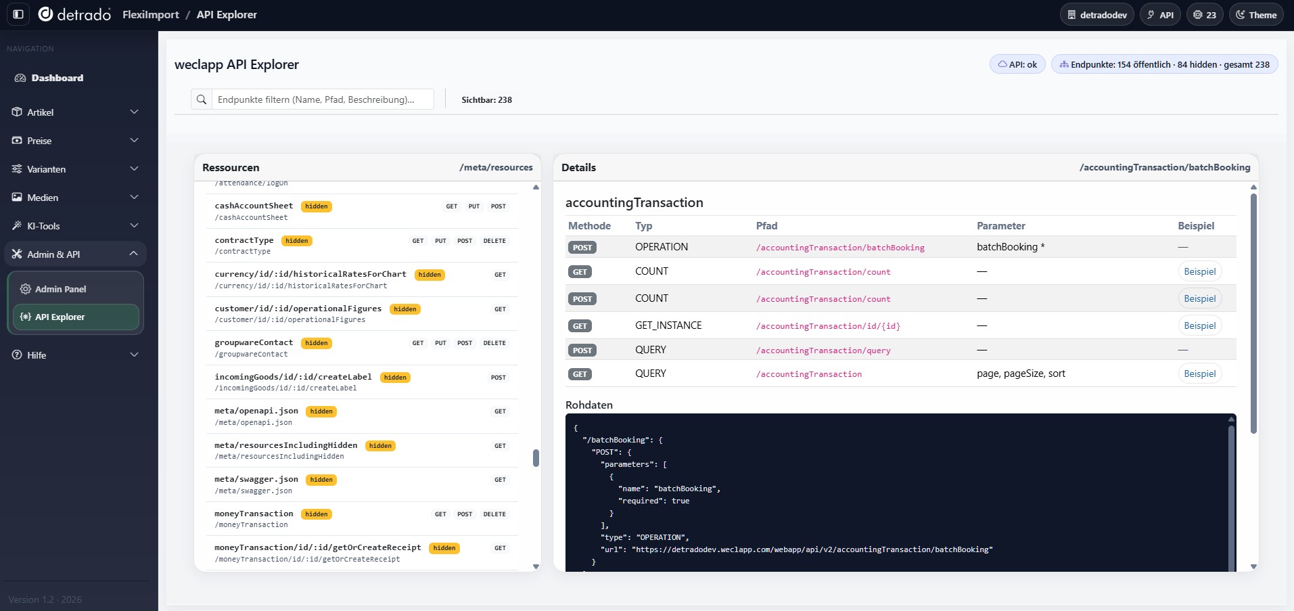The height and width of the screenshot is (611, 1294).
Task: Click the Ressourcen list scroll-up arrow
Action: point(536,187)
